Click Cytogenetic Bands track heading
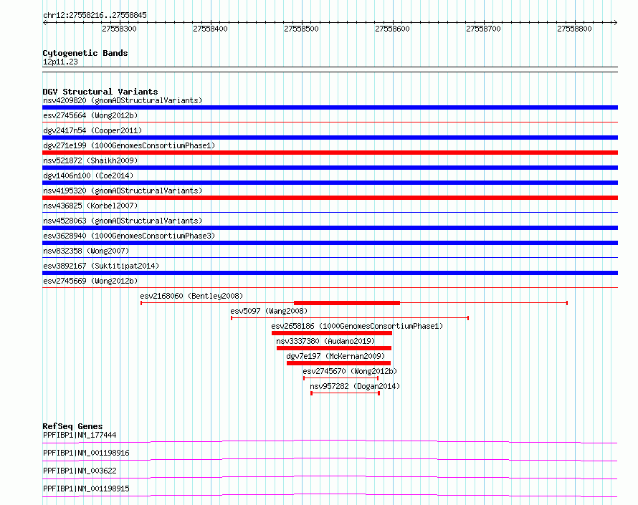 (x=85, y=53)
